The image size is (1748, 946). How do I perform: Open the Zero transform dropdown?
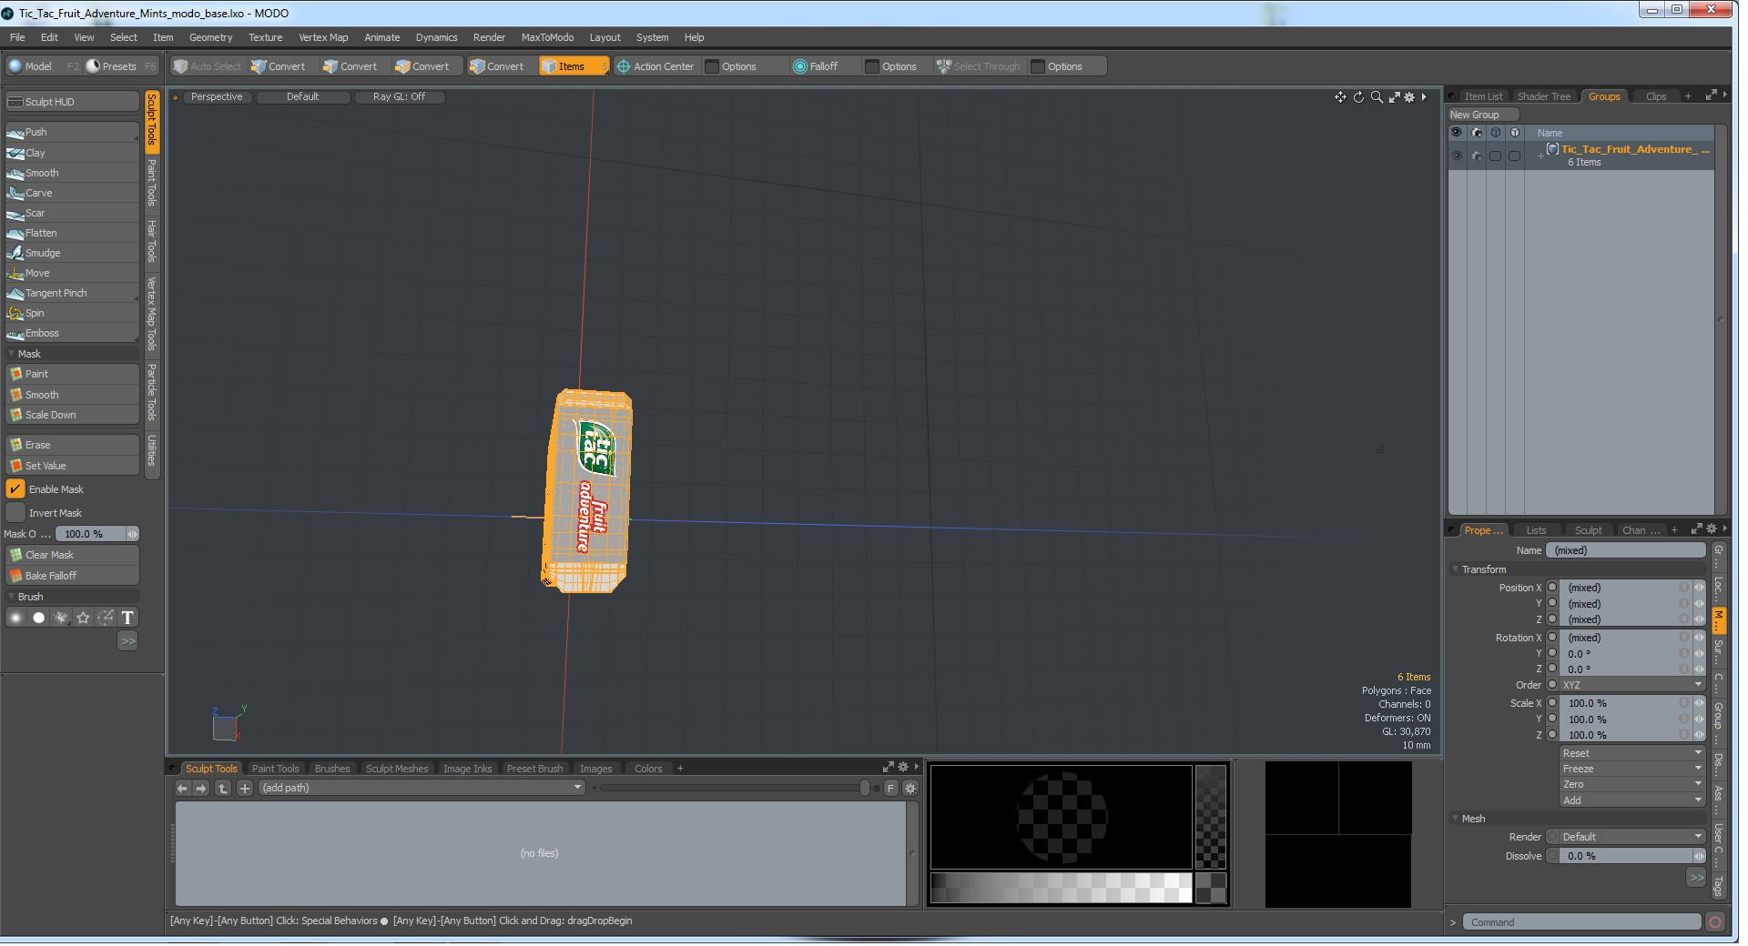1631,784
